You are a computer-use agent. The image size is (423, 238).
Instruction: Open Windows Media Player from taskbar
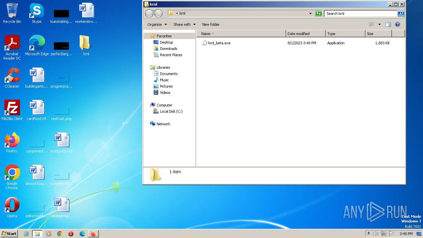49,234
